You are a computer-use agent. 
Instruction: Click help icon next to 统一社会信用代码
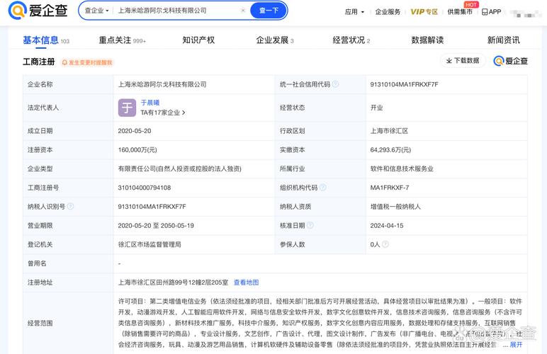(x=335, y=84)
